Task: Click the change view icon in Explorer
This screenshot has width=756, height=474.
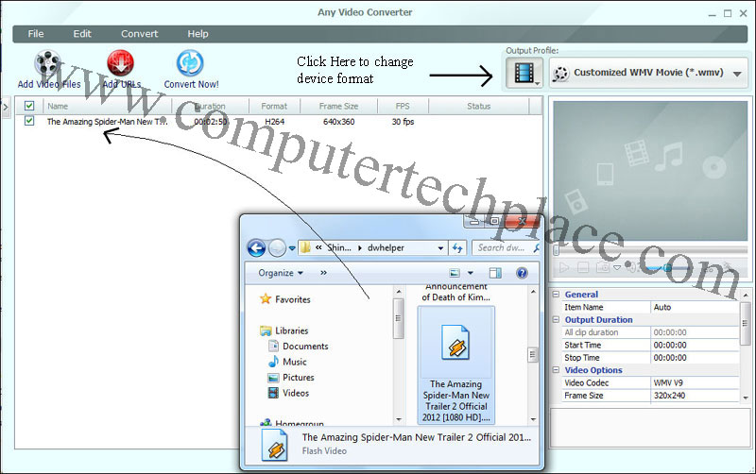Action: 455,273
